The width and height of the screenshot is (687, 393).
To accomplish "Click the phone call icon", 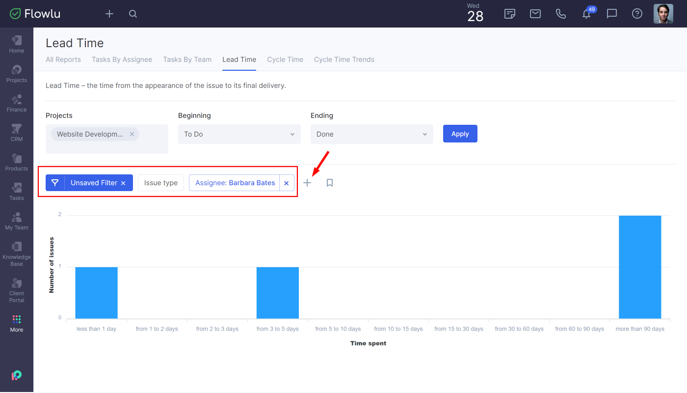I will [x=561, y=14].
